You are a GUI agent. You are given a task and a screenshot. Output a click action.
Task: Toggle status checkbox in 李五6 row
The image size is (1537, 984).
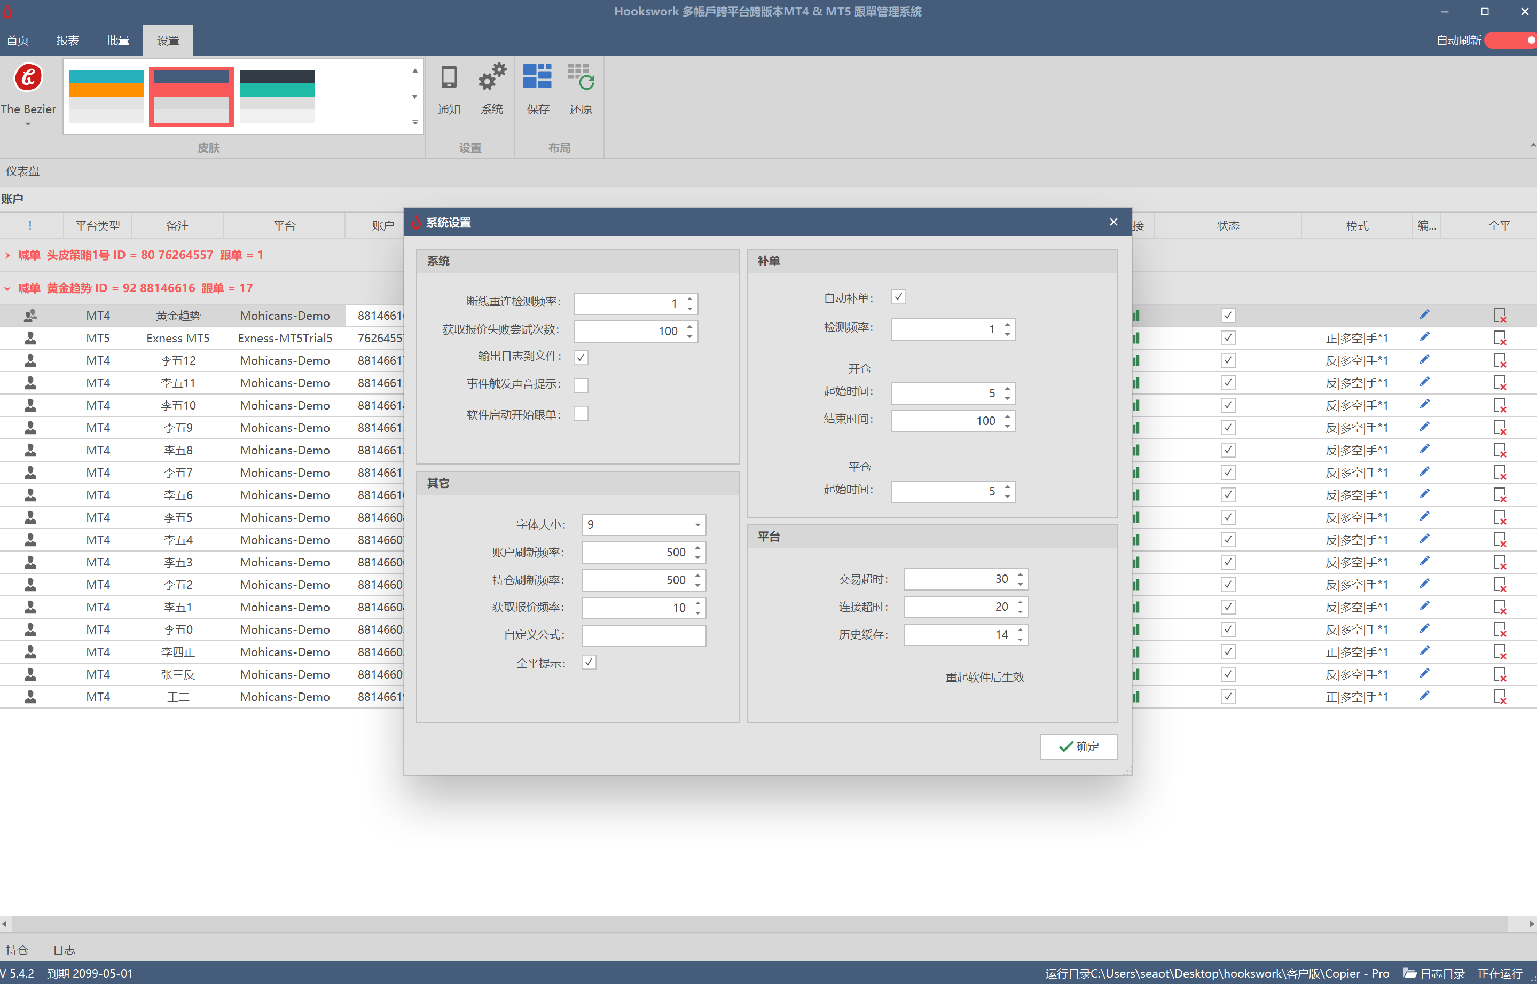[x=1228, y=494]
